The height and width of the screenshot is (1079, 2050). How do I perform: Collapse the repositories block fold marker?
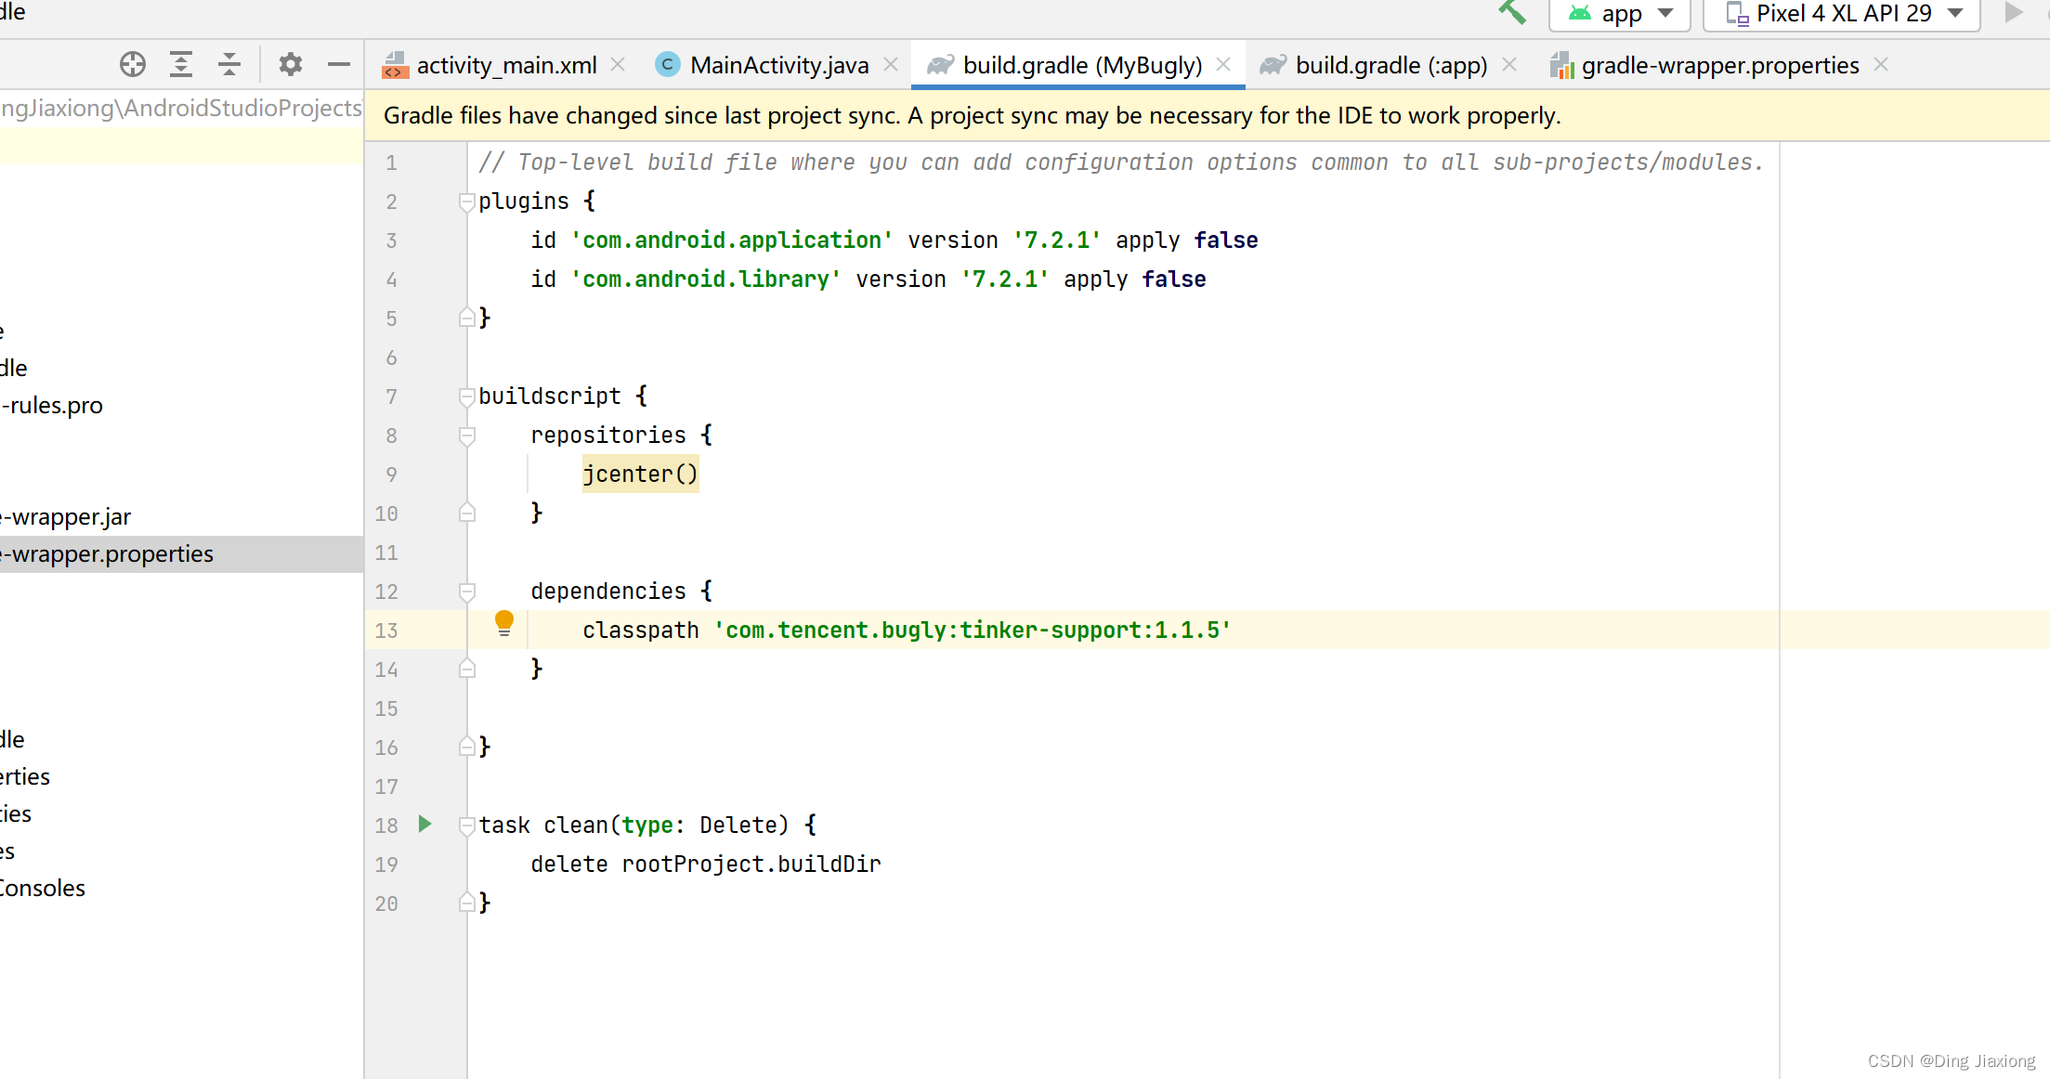coord(467,435)
